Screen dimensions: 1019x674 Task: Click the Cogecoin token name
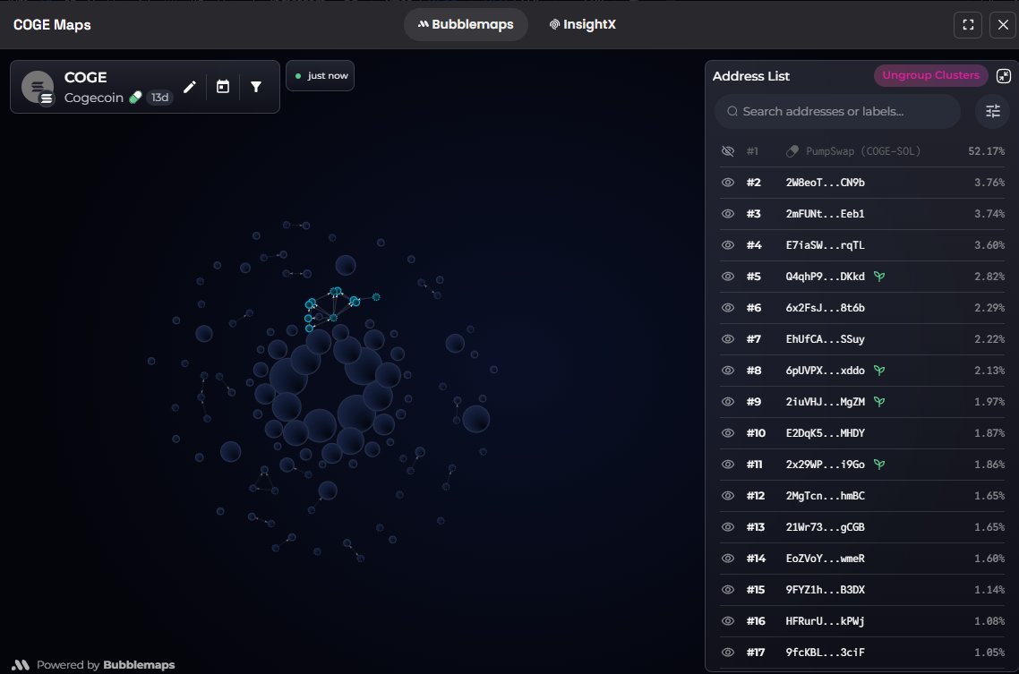pos(94,98)
